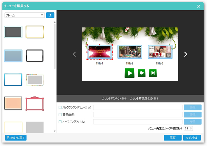The width and height of the screenshot is (207, 146).
Task: Adjust the loop time spinner arrows
Action: pyautogui.click(x=191, y=128)
